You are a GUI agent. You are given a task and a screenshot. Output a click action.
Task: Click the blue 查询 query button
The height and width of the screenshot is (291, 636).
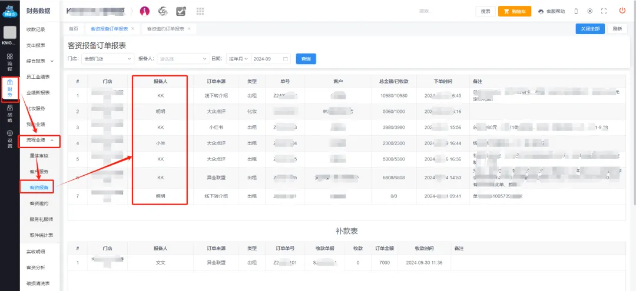click(x=306, y=59)
